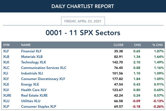Click the XLB symbol link
Image resolution: width=166 pixels, height=111 pixels.
(6, 57)
